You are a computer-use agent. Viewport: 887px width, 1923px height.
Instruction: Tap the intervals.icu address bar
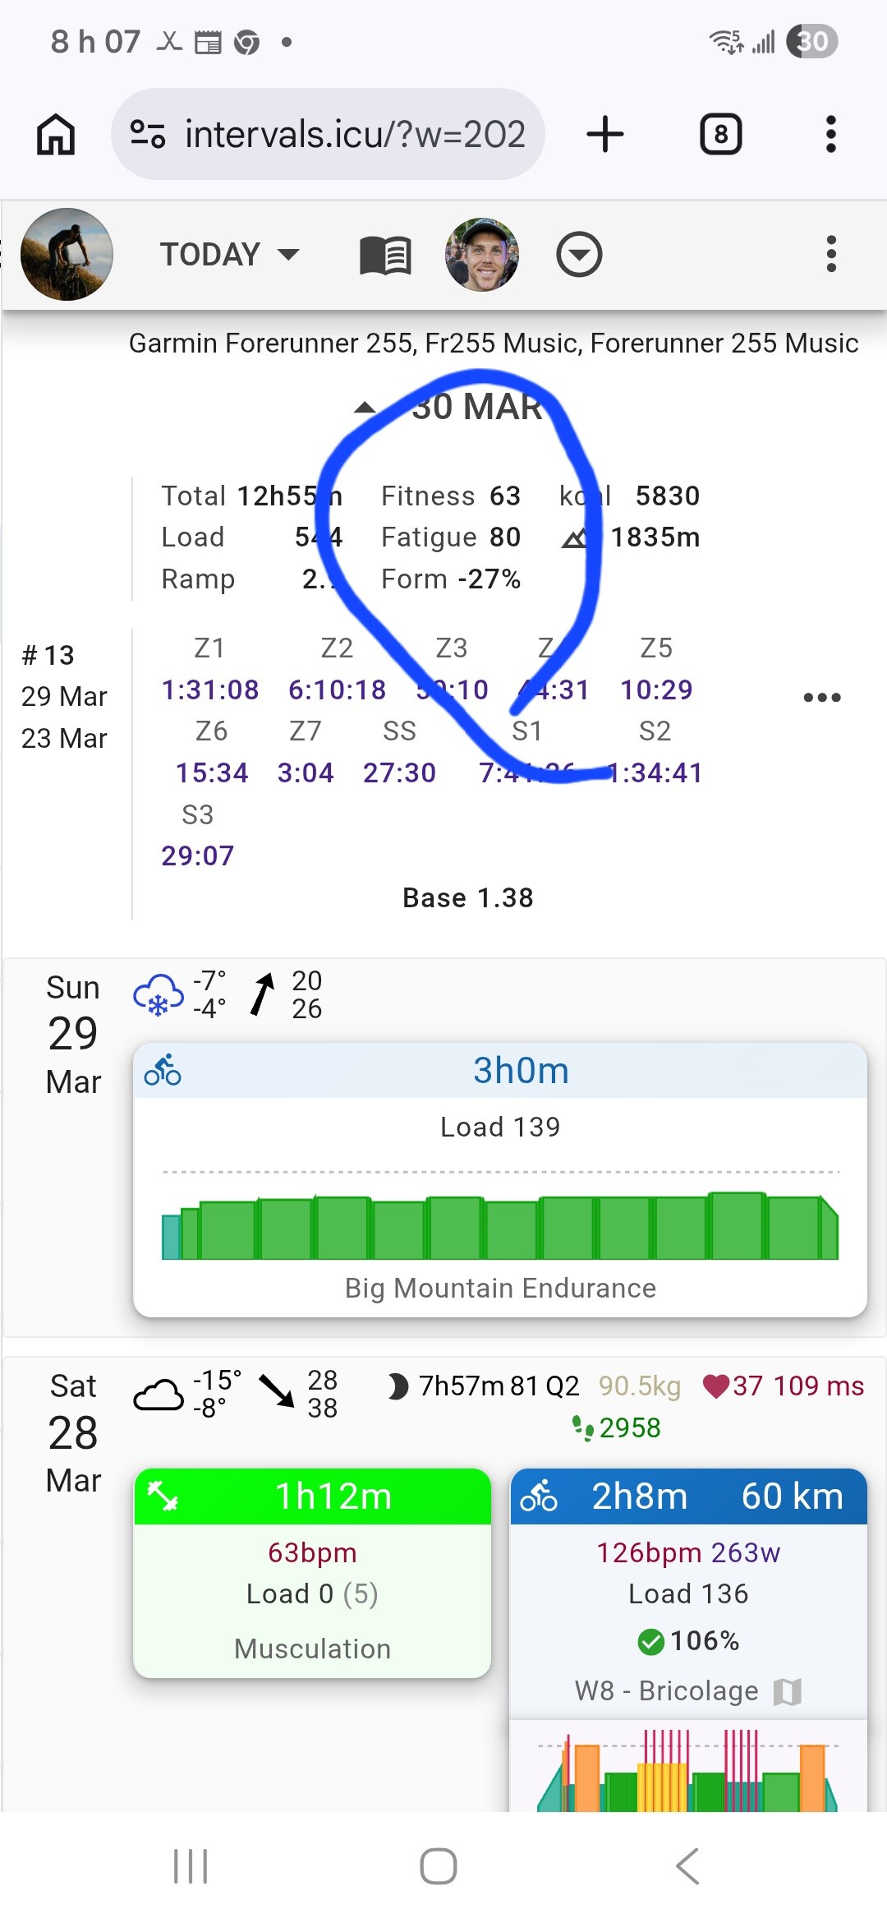pyautogui.click(x=353, y=134)
